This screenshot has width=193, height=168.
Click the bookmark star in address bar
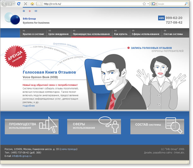click(x=144, y=4)
